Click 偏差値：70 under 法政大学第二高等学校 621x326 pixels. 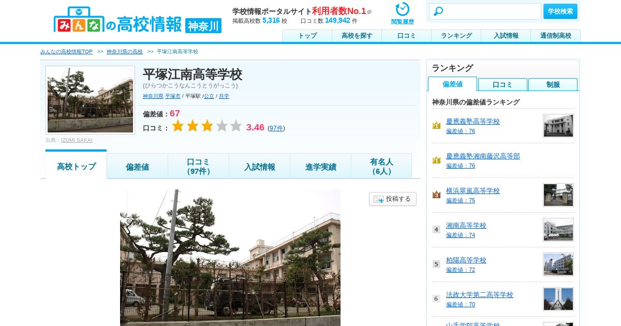[x=461, y=304]
